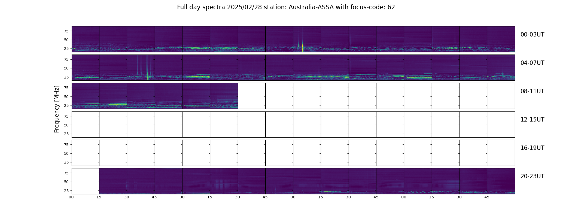Select the 12-15UT row label
572x218 pixels.
point(532,120)
